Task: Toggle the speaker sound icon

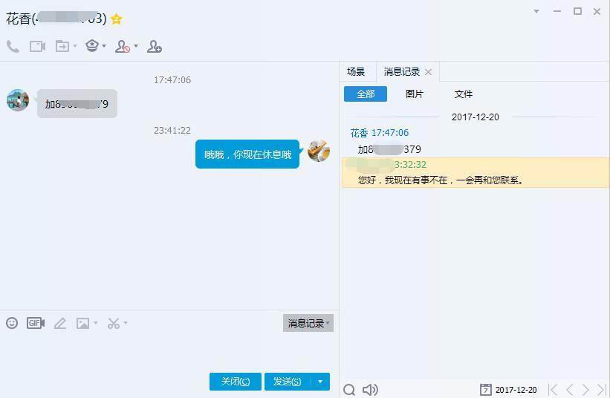Action: [370, 389]
